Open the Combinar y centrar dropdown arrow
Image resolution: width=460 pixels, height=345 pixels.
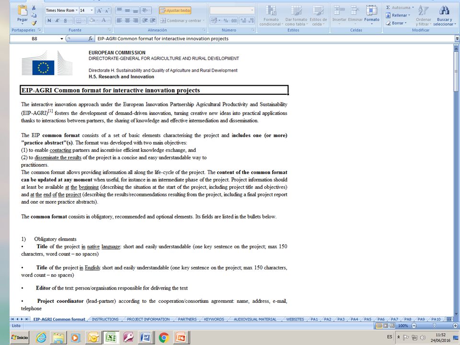click(x=204, y=21)
